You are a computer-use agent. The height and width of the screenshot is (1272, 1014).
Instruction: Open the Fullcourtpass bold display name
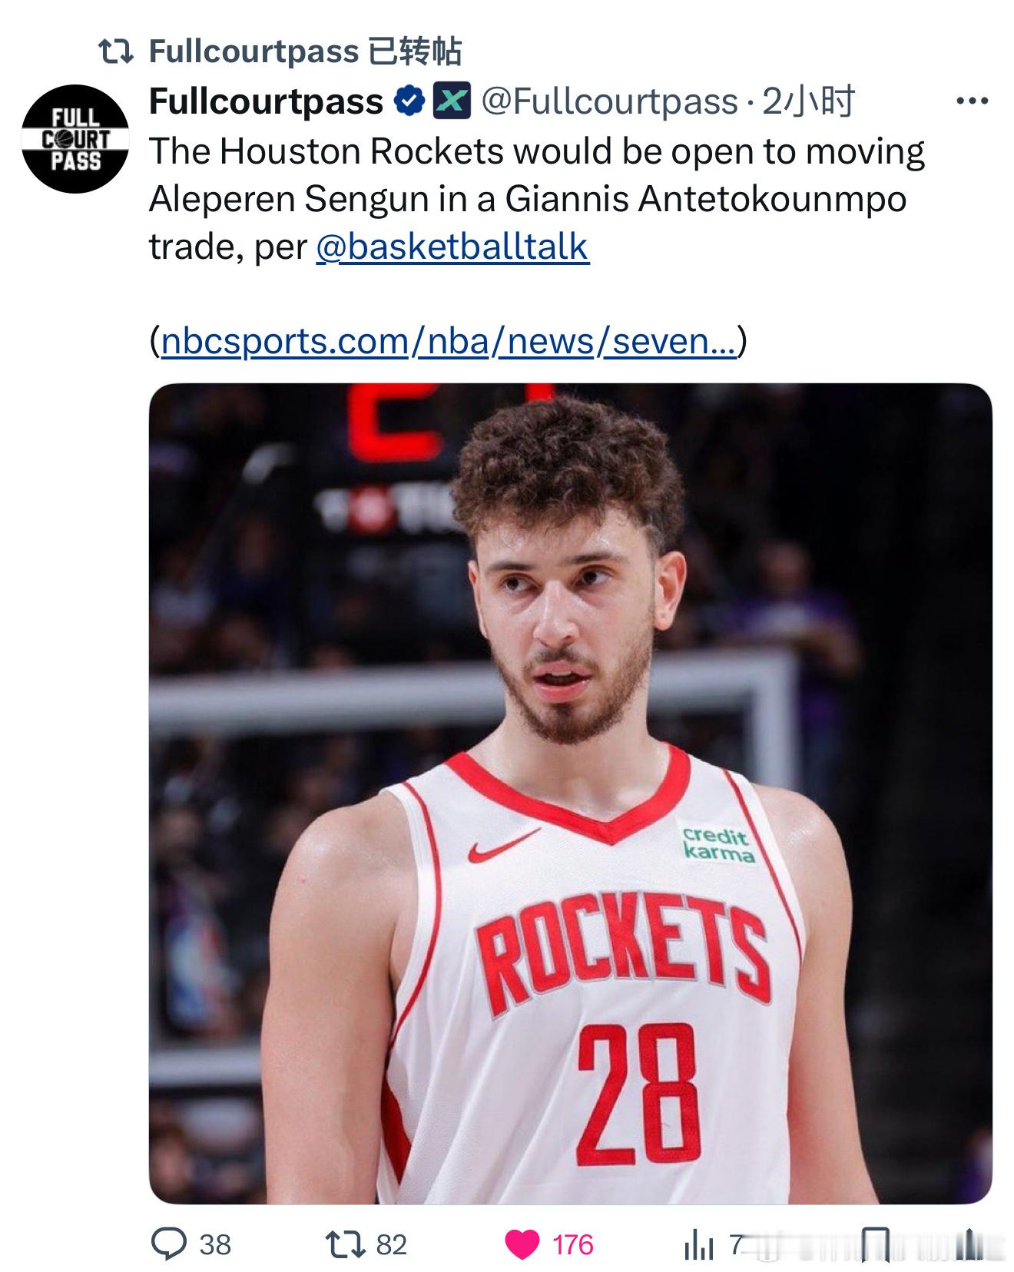point(266,101)
